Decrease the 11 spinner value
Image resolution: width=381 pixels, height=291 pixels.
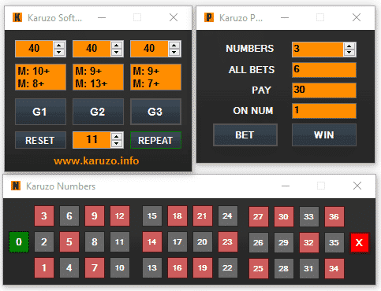click(117, 143)
